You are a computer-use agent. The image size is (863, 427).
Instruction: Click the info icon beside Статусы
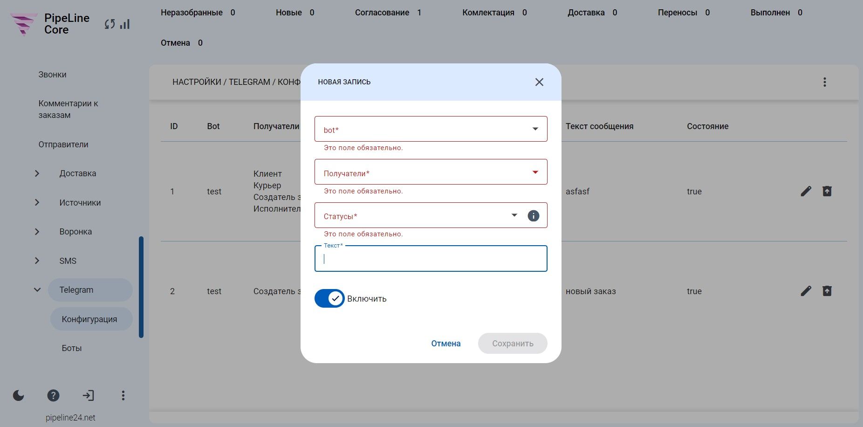(533, 216)
